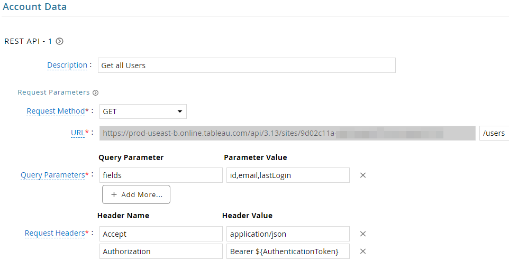Remove the Authorization header row
This screenshot has height=261, width=509.
(x=363, y=251)
